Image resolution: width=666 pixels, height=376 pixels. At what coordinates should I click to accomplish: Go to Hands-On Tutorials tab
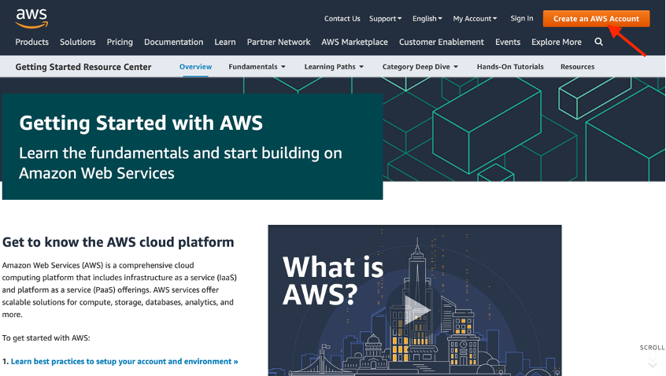pyautogui.click(x=510, y=67)
